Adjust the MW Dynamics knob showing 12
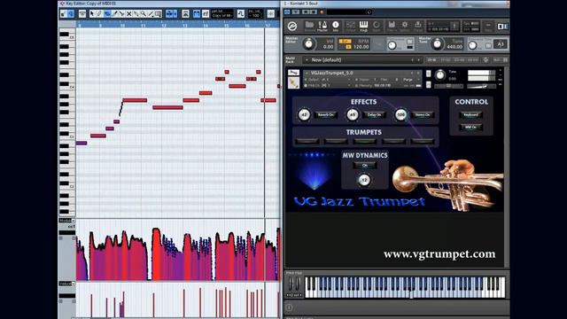This screenshot has width=567, height=319. (364, 180)
